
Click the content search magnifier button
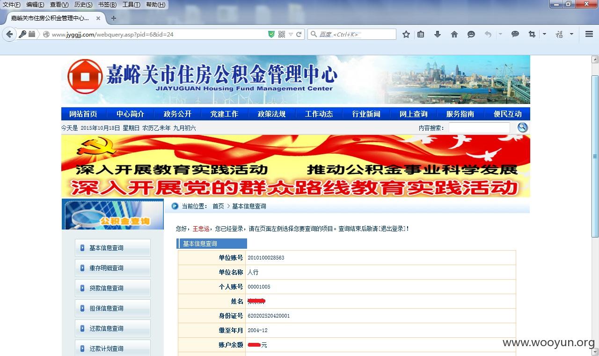point(522,127)
